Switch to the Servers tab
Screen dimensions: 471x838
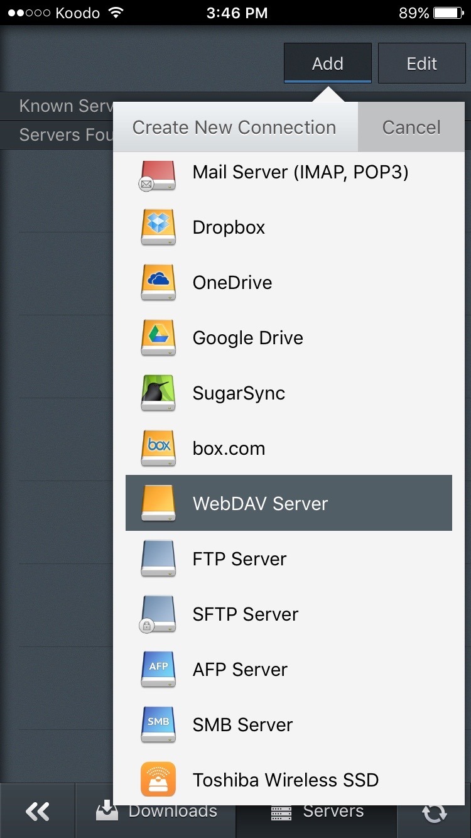pos(317,811)
